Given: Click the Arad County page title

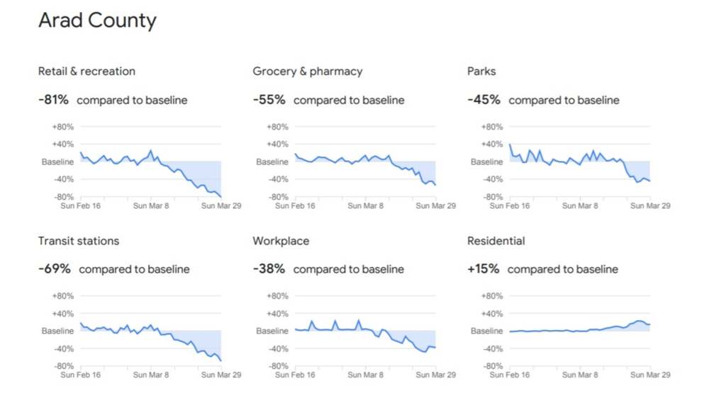Looking at the screenshot, I should 97,21.
